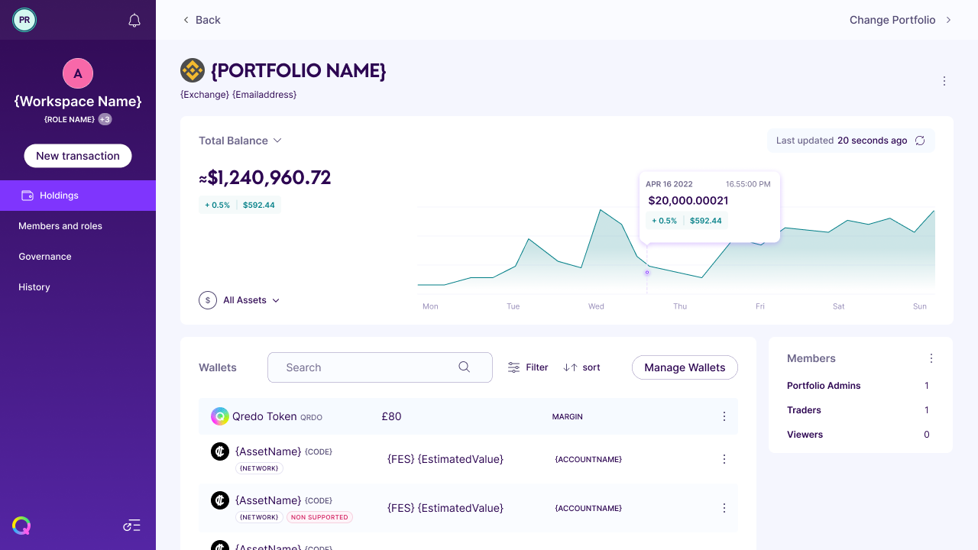The width and height of the screenshot is (978, 550).
Task: Click the Manage Wallets button
Action: (x=685, y=367)
